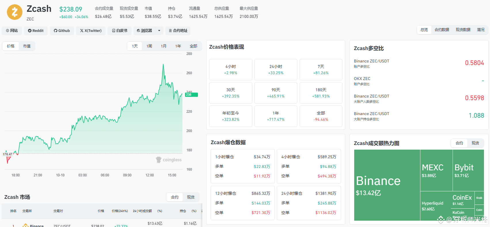This screenshot has width=490, height=227.
Task: Click the 238 current price marker
Action: point(191,95)
